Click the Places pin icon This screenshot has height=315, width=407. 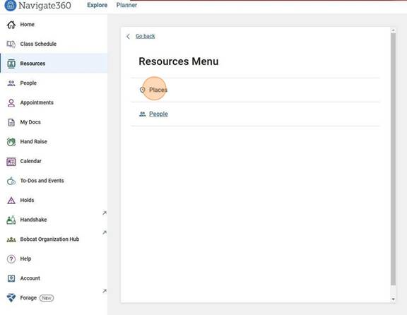click(142, 90)
